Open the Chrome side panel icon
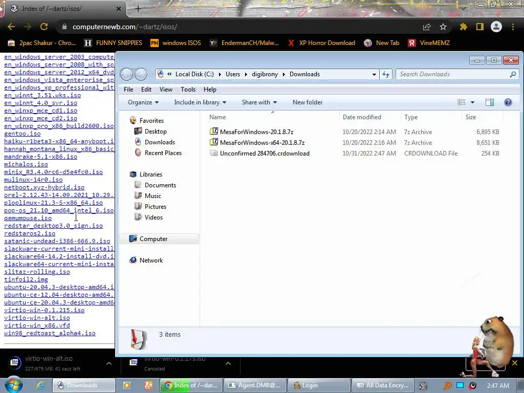This screenshot has height=393, width=524. 480,27
